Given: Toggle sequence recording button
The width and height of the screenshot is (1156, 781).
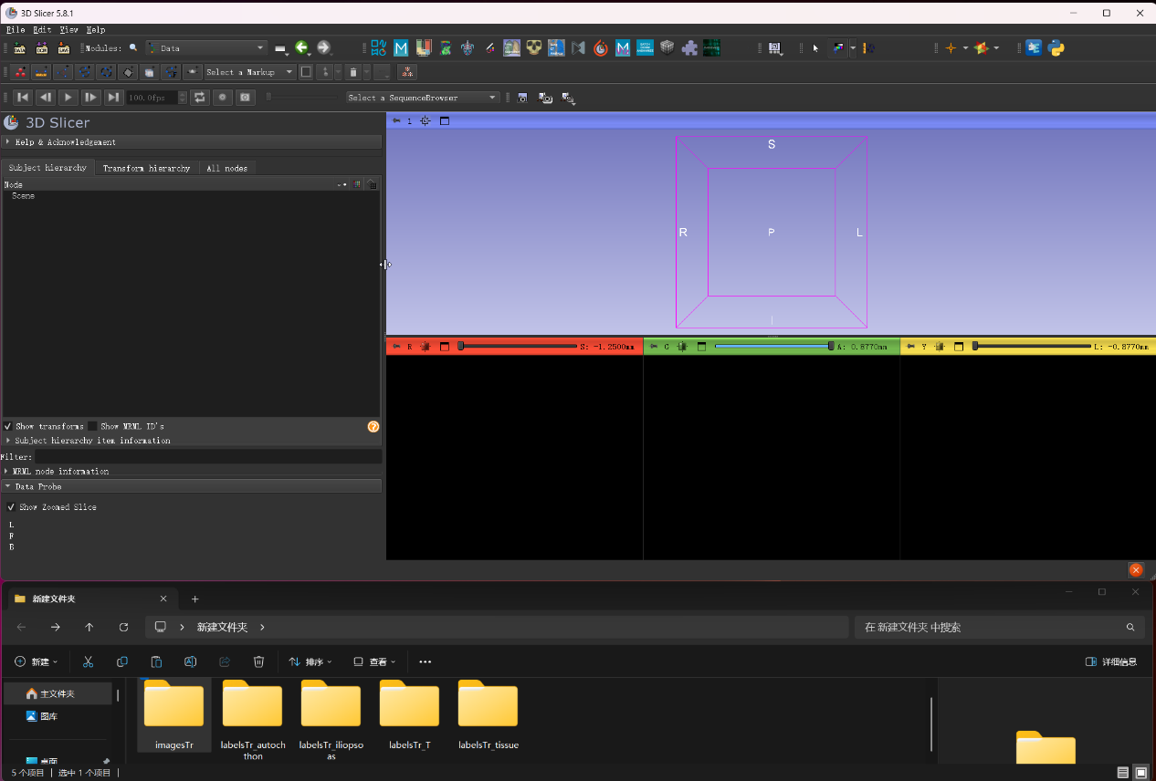Looking at the screenshot, I should [x=223, y=98].
